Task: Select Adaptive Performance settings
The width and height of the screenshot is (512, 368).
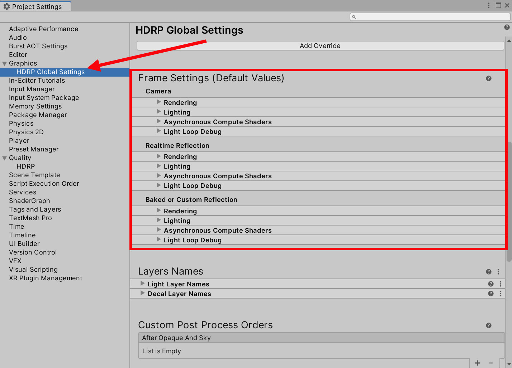Action: tap(43, 29)
